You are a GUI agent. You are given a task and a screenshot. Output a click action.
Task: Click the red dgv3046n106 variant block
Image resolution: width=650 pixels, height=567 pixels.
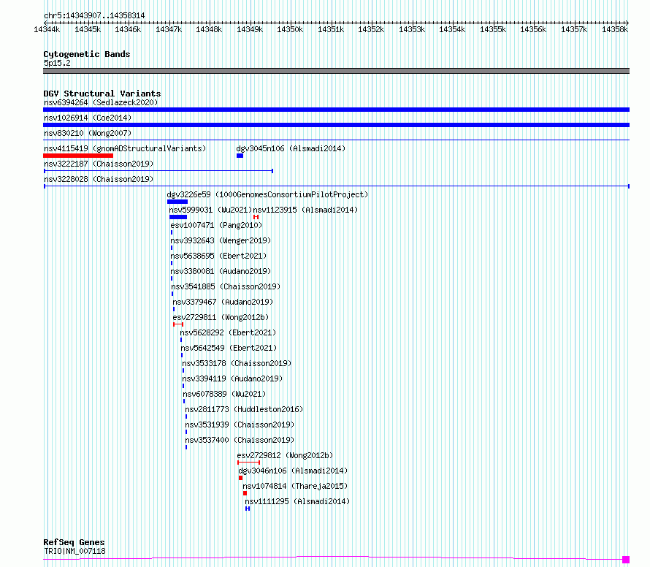point(240,478)
